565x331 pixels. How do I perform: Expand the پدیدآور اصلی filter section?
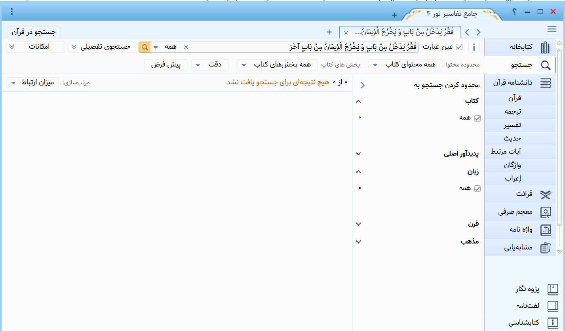[359, 154]
